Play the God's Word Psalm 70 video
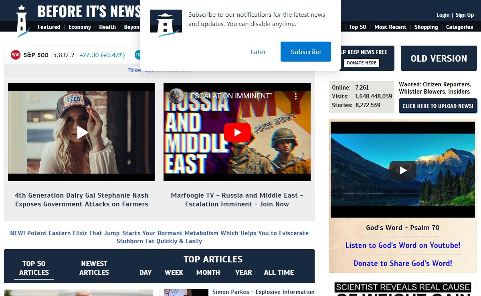Screen dimensions: 481x296 [x=403, y=170]
